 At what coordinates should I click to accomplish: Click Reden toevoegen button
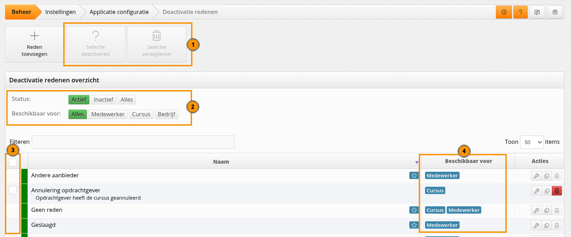pyautogui.click(x=34, y=44)
